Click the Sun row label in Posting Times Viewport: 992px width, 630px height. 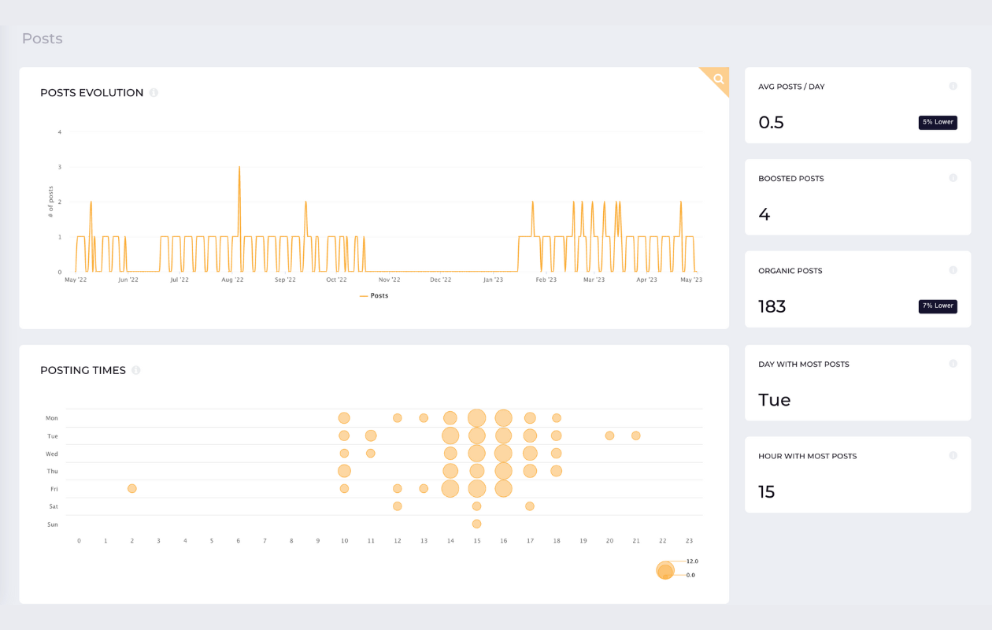(53, 524)
